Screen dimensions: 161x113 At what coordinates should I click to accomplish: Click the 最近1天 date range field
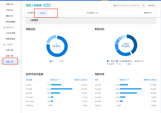[127, 5]
